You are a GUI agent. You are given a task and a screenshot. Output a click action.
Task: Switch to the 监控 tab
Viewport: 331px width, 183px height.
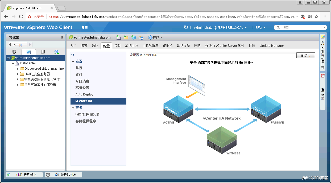coord(95,46)
